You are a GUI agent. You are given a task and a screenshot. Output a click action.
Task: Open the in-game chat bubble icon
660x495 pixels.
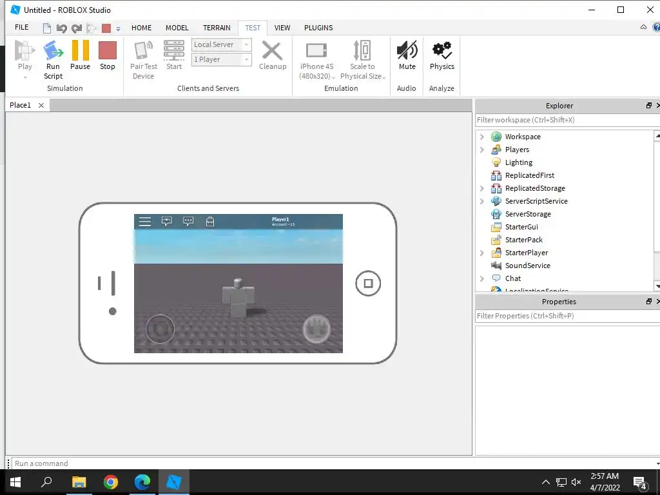pyautogui.click(x=188, y=222)
